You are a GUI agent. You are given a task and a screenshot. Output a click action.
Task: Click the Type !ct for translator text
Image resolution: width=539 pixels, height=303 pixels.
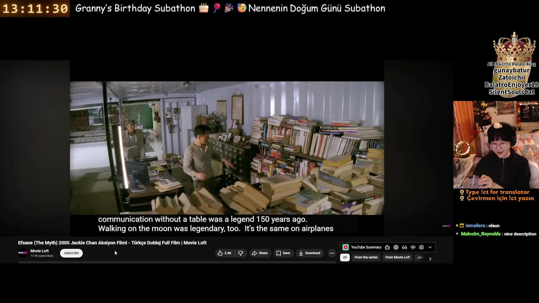coord(497,192)
